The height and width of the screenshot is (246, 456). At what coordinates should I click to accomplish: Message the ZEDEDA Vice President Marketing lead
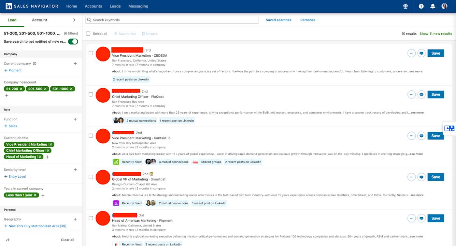click(421, 53)
